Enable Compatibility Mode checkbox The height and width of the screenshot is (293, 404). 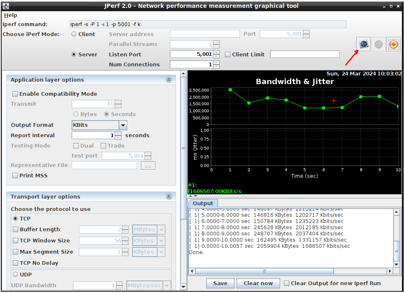click(x=15, y=94)
